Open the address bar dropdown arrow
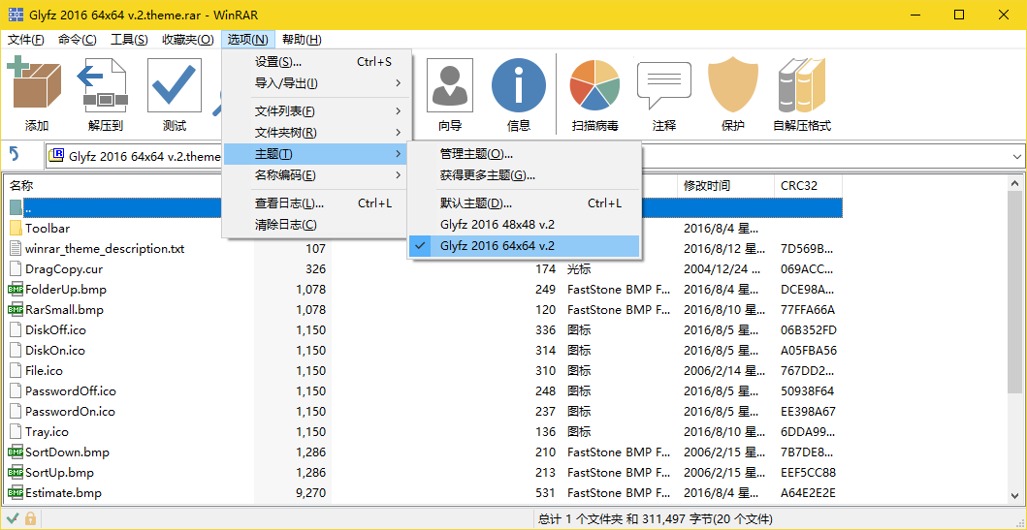This screenshot has height=530, width=1027. coord(1016,156)
